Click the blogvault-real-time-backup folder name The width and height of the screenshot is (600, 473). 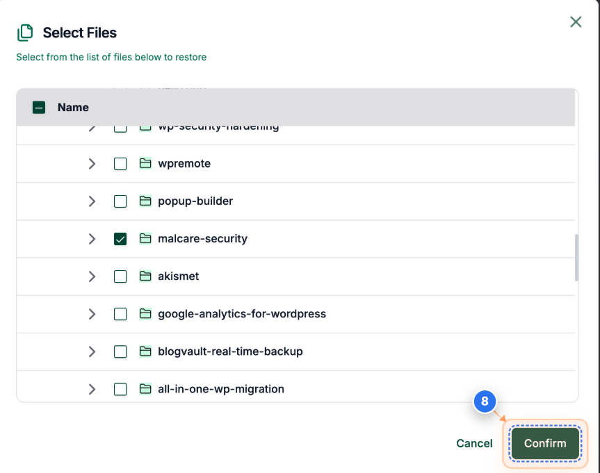230,351
